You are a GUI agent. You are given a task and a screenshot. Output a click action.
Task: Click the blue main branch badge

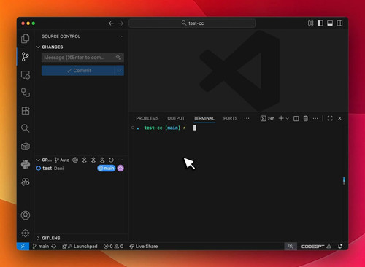pos(107,168)
